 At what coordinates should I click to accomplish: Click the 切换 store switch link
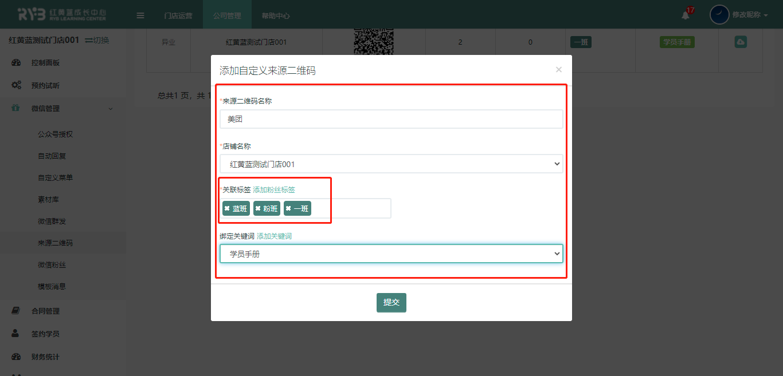click(97, 40)
